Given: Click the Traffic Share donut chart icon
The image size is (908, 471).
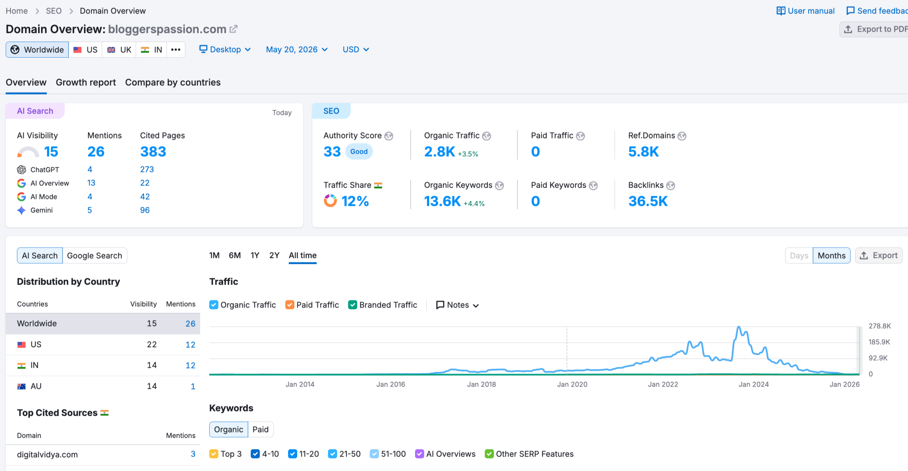Looking at the screenshot, I should (330, 201).
